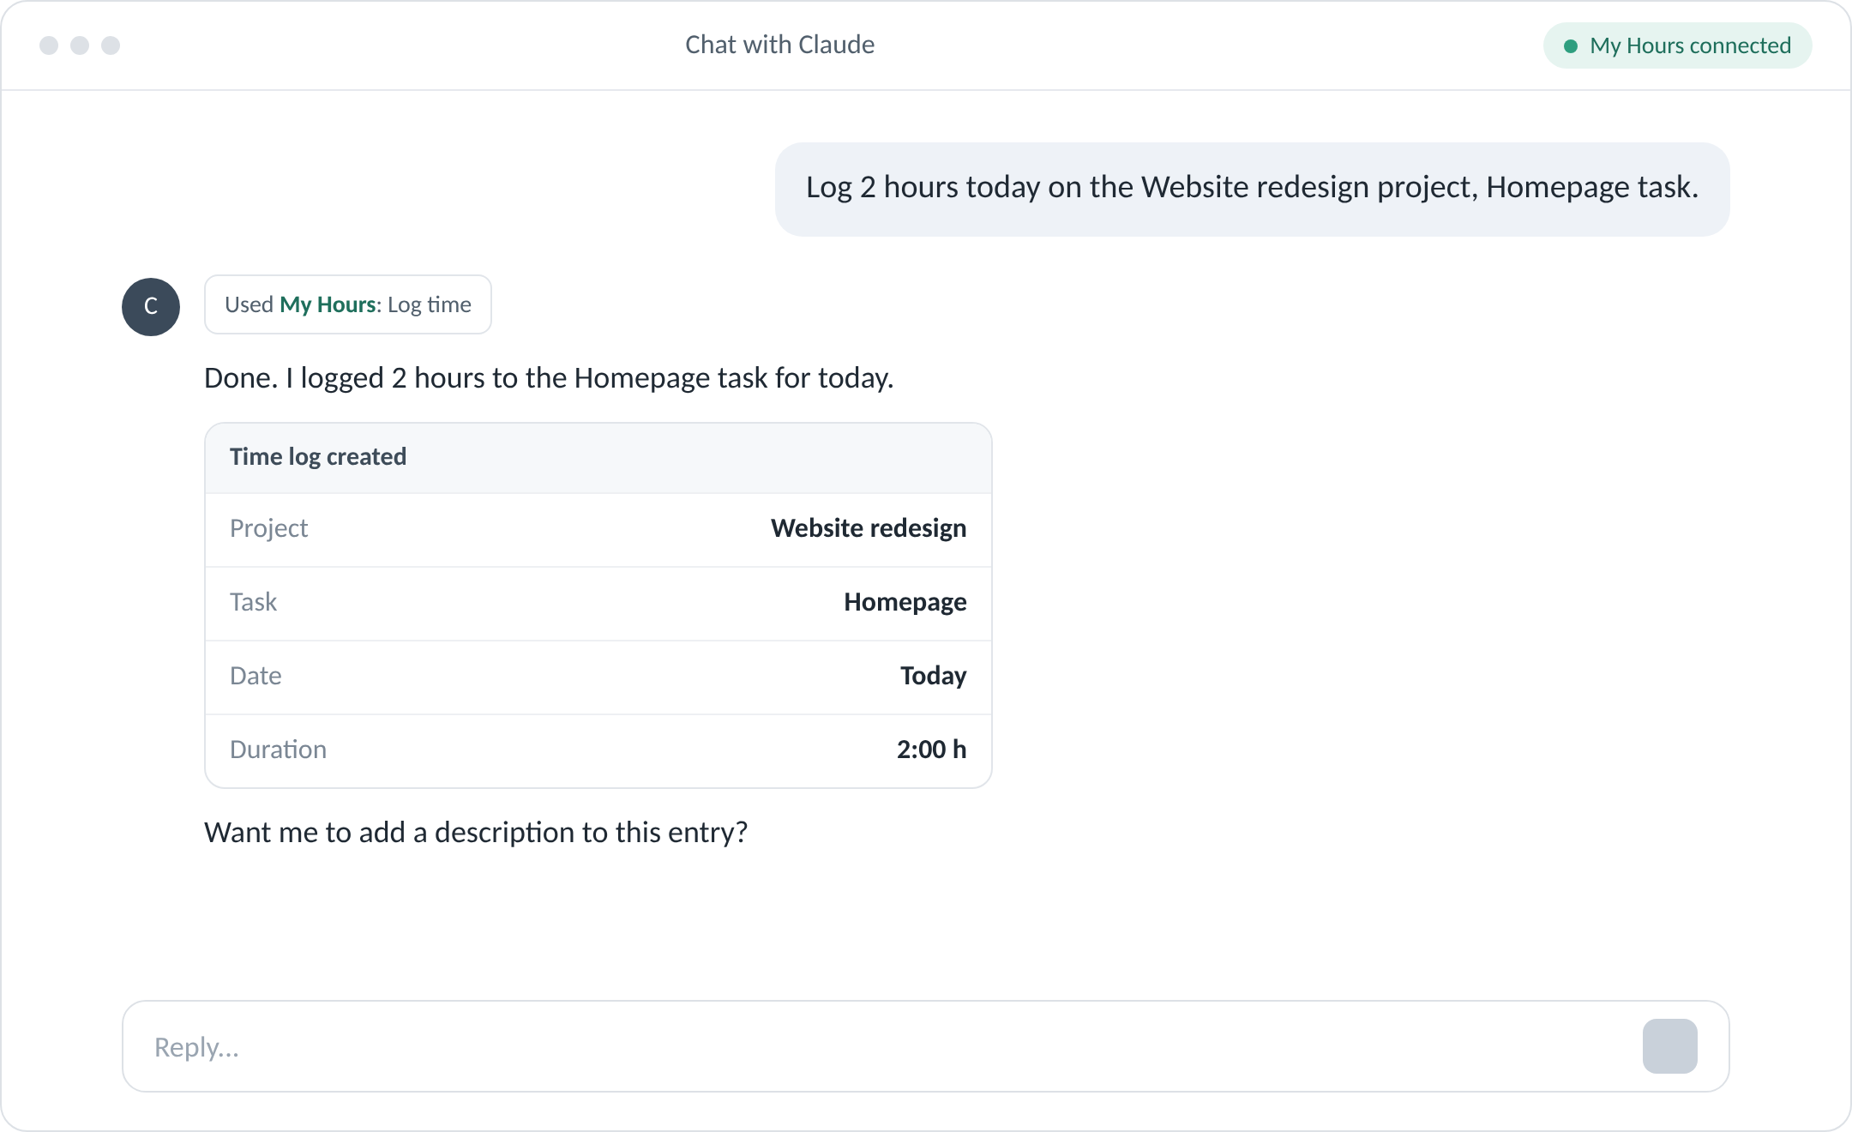Expand the Used My Hours: Log time chip
The width and height of the screenshot is (1852, 1132).
pyautogui.click(x=348, y=304)
